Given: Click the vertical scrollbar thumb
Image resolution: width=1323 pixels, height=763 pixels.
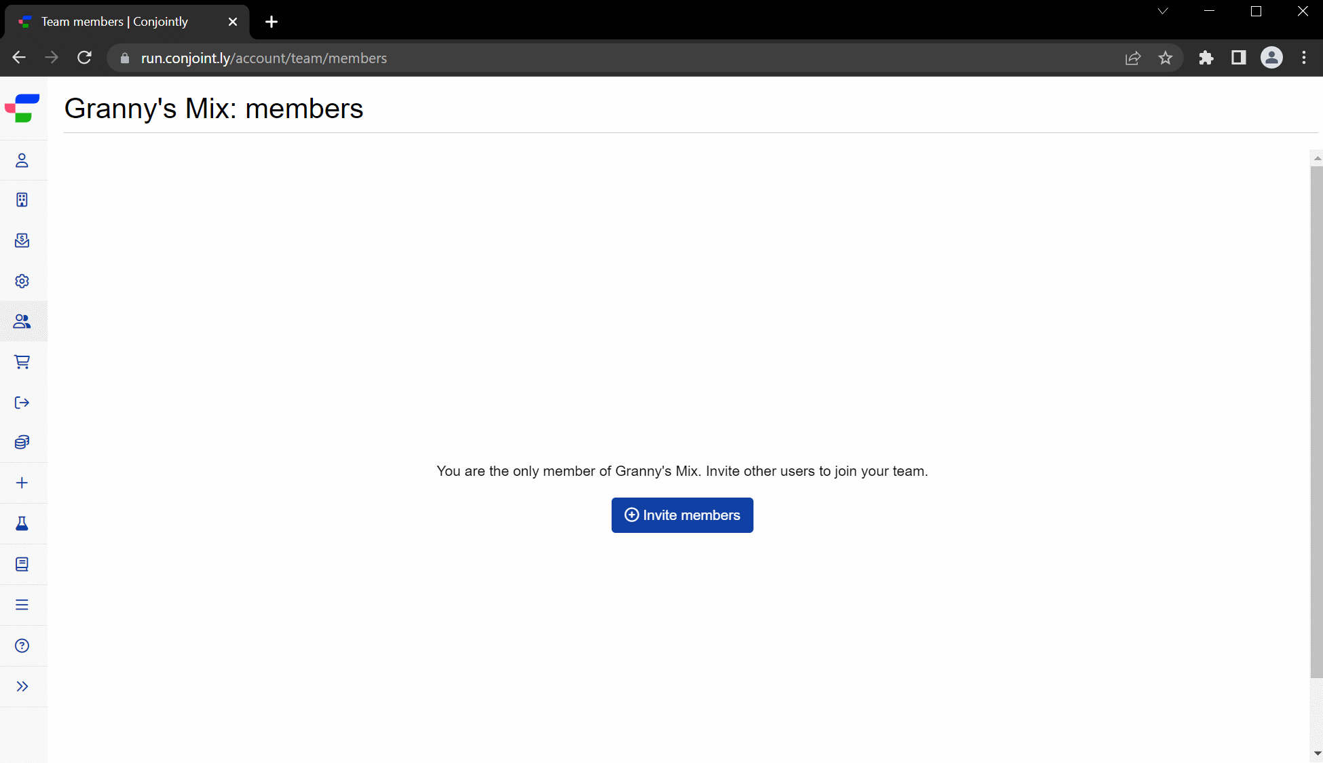Looking at the screenshot, I should [1317, 421].
